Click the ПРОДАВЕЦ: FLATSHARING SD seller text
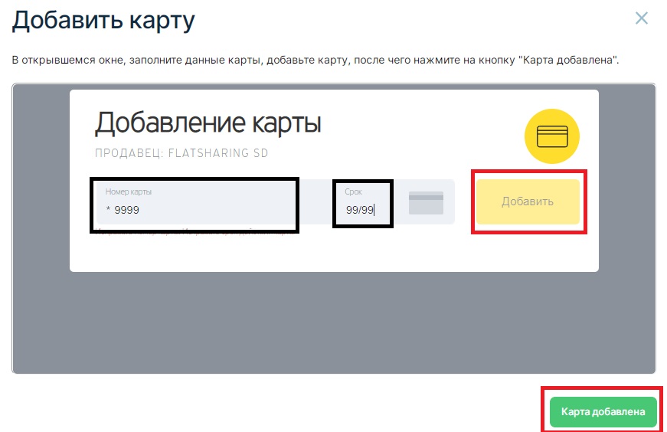The height and width of the screenshot is (432, 667). point(181,153)
